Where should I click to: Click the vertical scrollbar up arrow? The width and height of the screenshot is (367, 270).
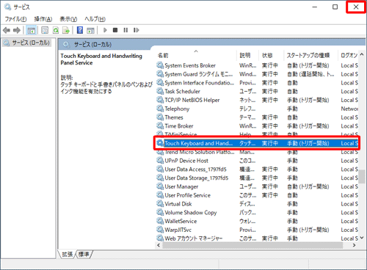[x=362, y=54]
